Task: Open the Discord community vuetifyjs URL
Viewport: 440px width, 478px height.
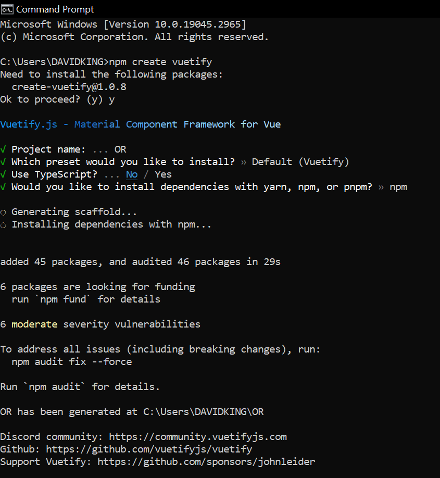Action: coord(198,436)
